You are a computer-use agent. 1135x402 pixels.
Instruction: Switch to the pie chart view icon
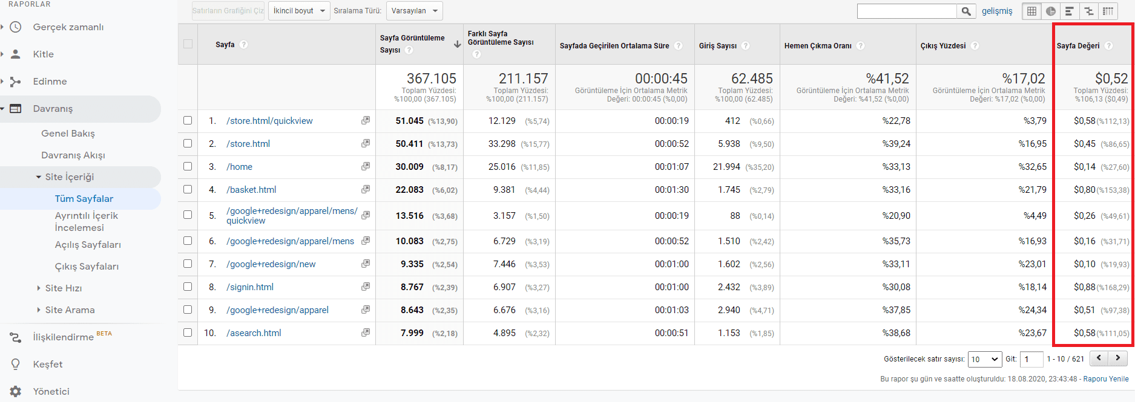pos(1051,11)
